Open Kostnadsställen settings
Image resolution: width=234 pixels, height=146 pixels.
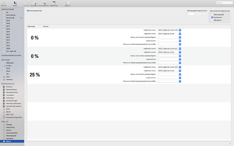point(12,133)
